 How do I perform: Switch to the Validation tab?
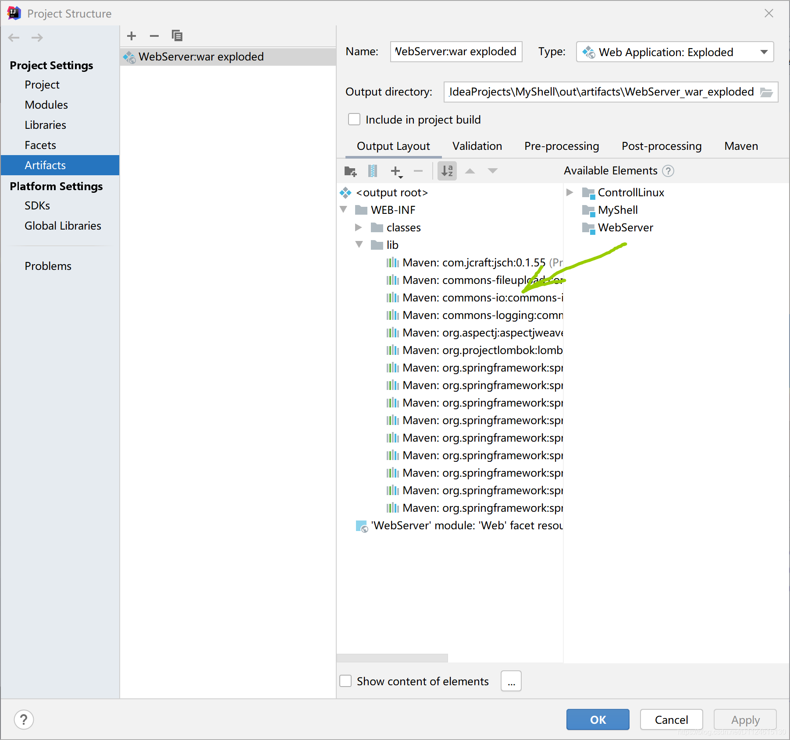tap(477, 146)
